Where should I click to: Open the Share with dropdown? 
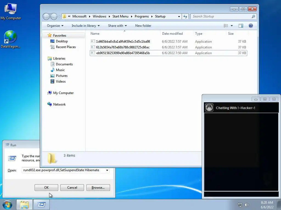coord(117,26)
